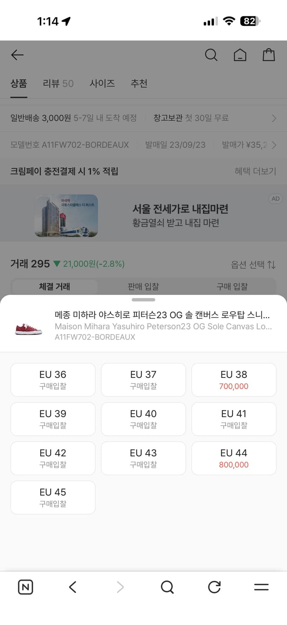Expand the 일반배송 shipping info row
287x625 pixels.
143,118
